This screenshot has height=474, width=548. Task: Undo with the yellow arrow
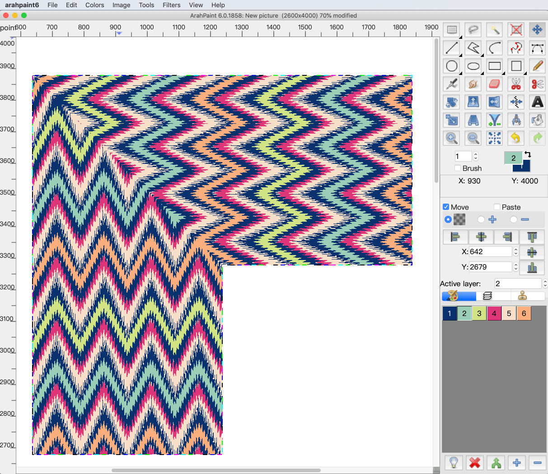pos(516,138)
